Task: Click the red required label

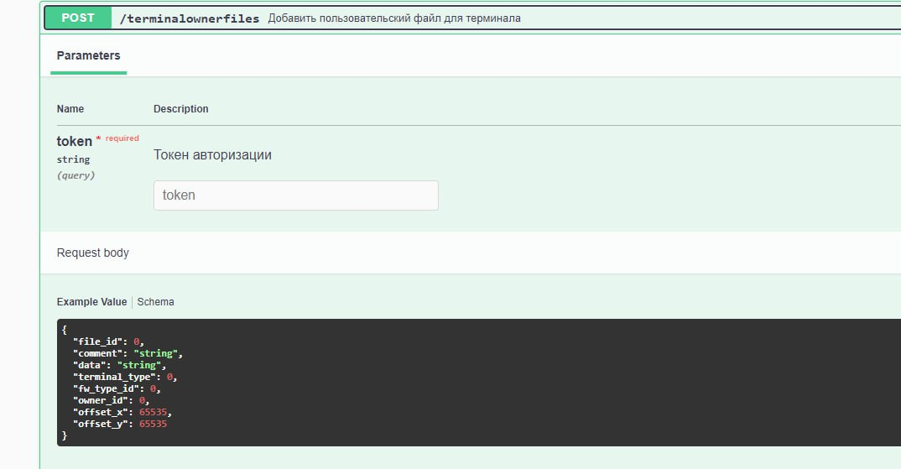Action: coord(122,138)
